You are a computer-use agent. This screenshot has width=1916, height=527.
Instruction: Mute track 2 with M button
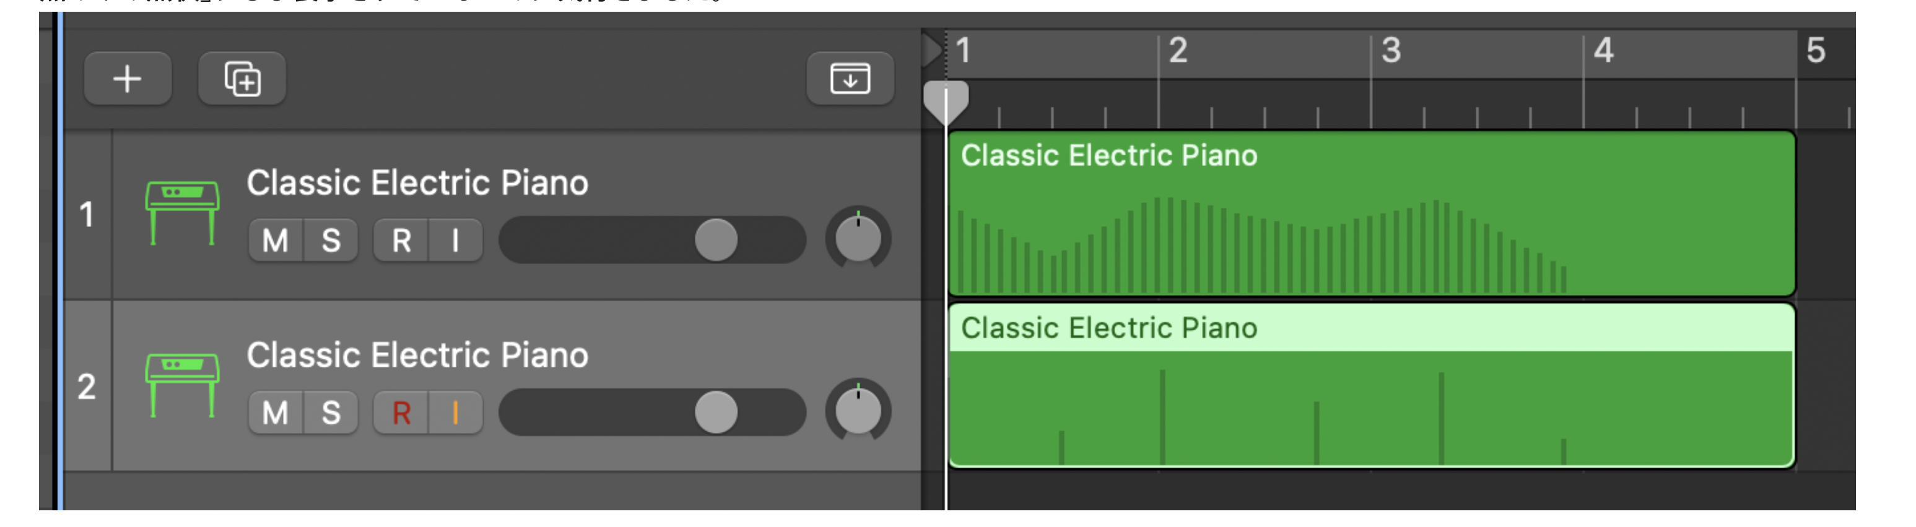(275, 413)
